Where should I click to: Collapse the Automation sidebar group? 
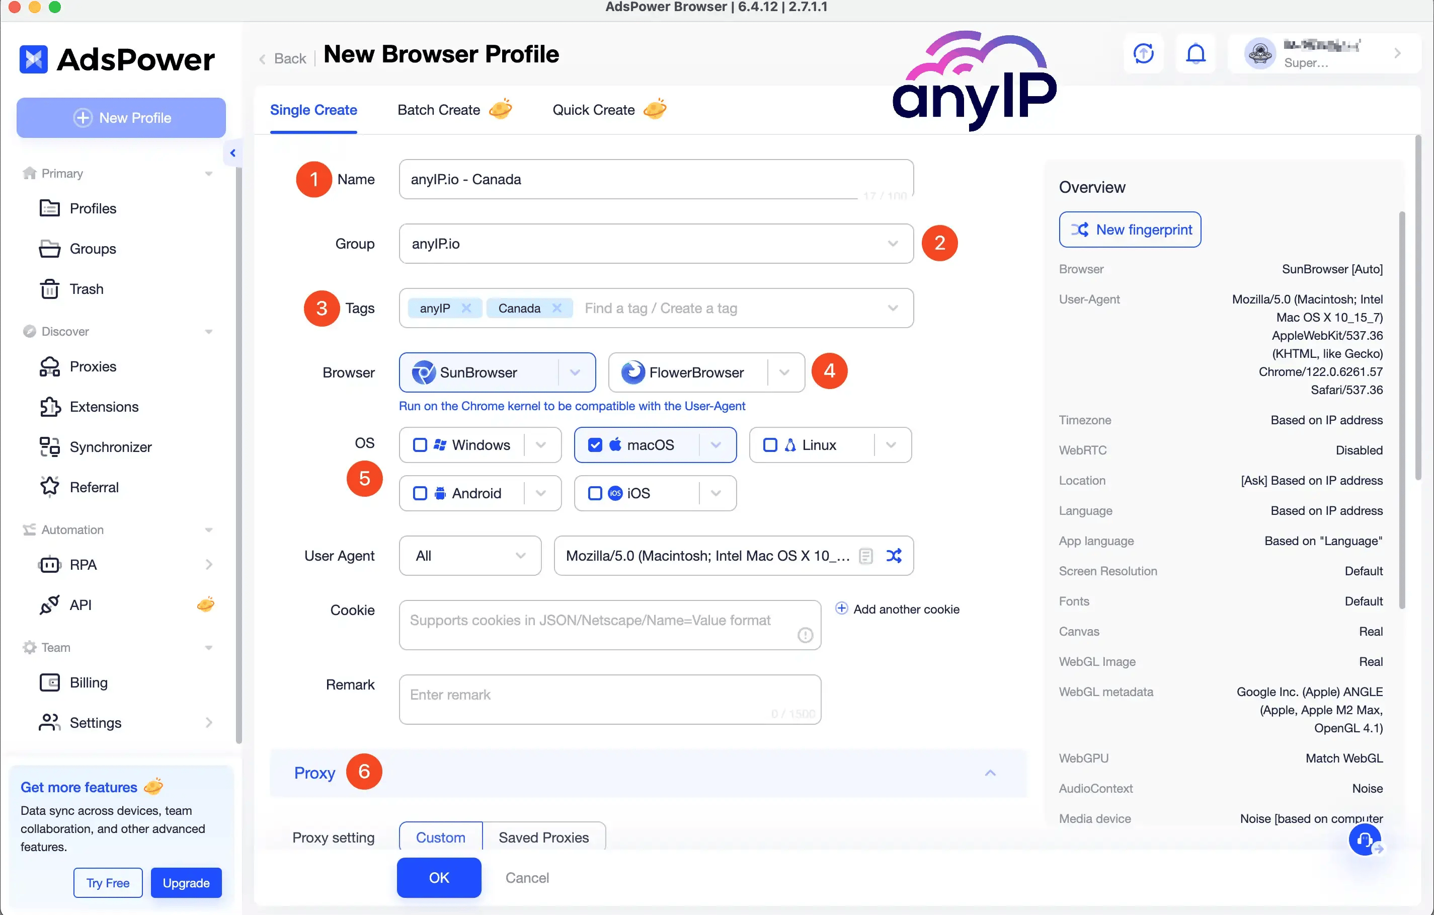coord(208,529)
